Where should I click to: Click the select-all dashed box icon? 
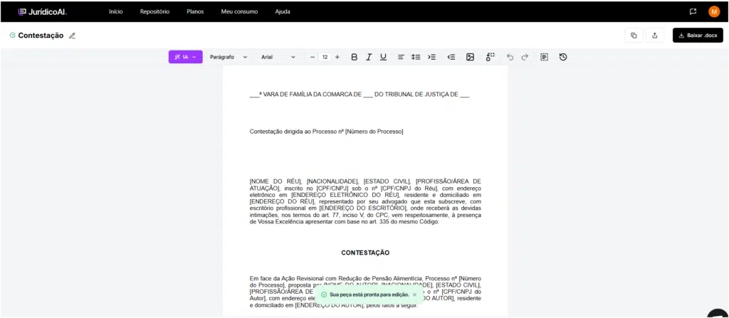[544, 57]
